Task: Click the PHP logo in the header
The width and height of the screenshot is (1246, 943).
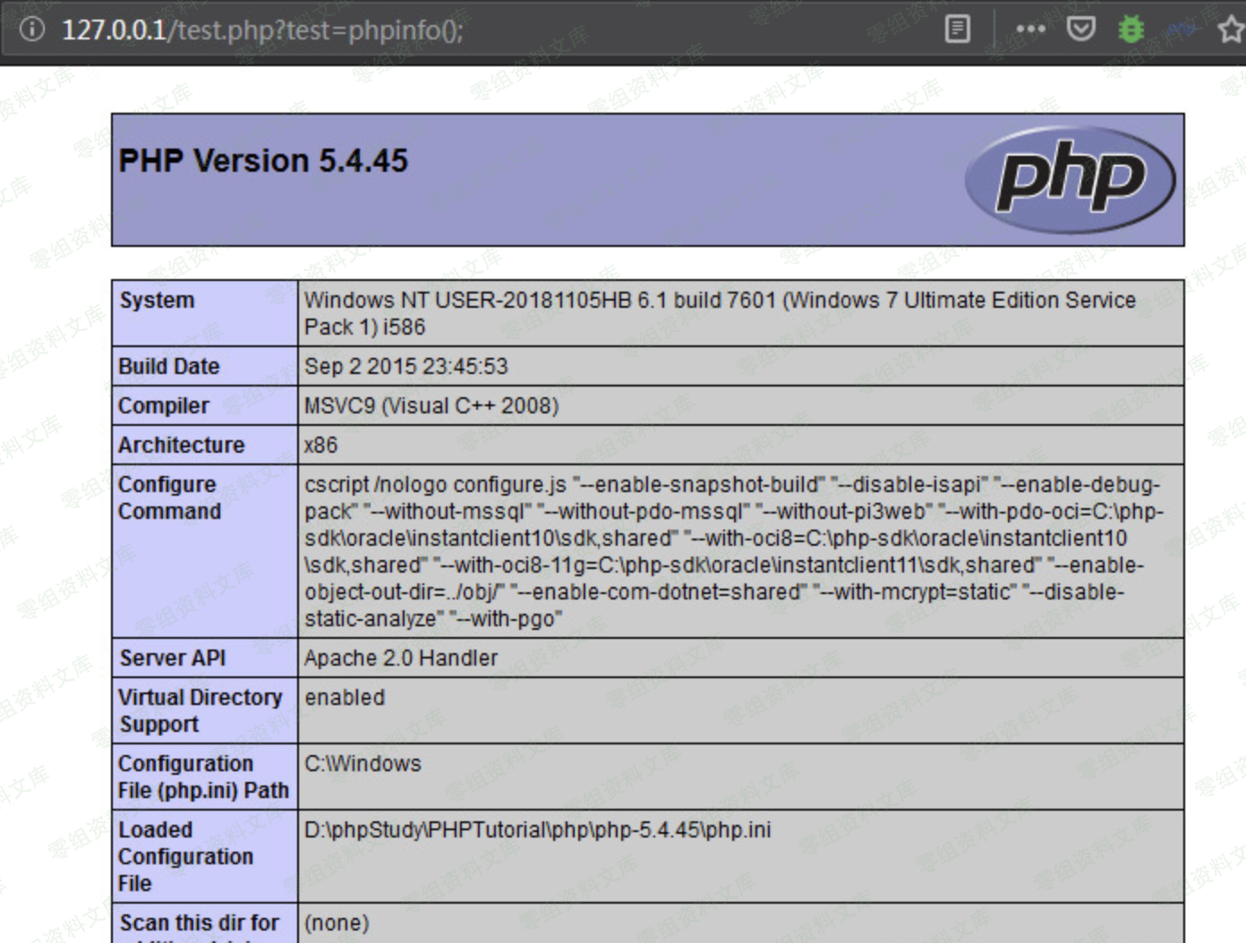Action: click(x=1070, y=179)
